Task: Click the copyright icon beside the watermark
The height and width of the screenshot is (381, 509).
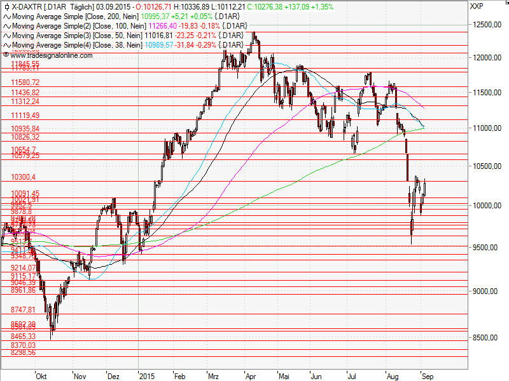Action: point(5,54)
